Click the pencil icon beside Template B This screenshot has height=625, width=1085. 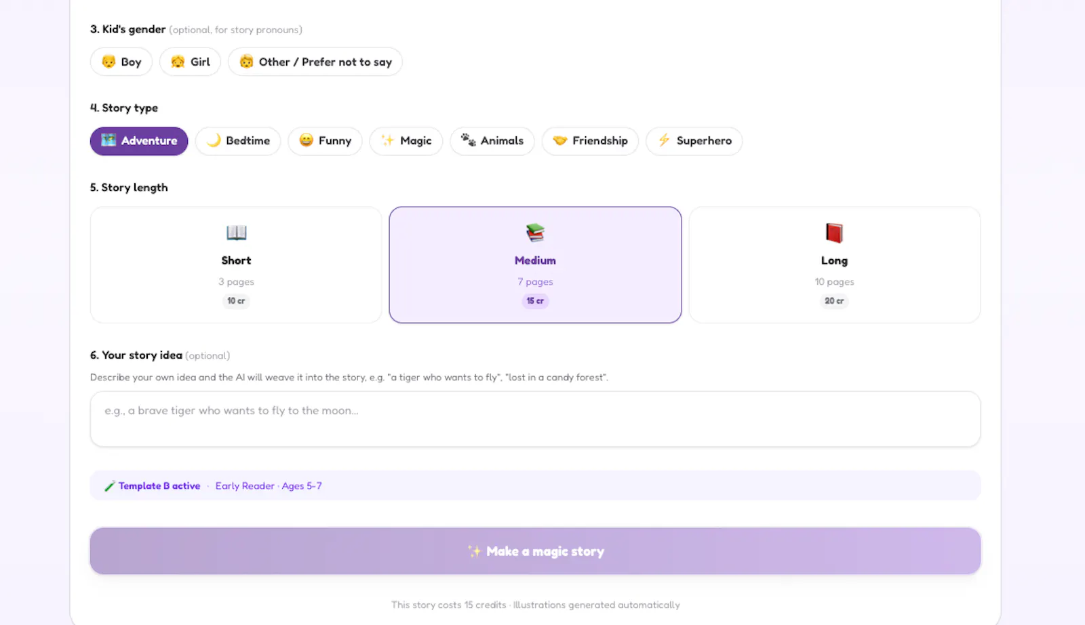pyautogui.click(x=109, y=486)
